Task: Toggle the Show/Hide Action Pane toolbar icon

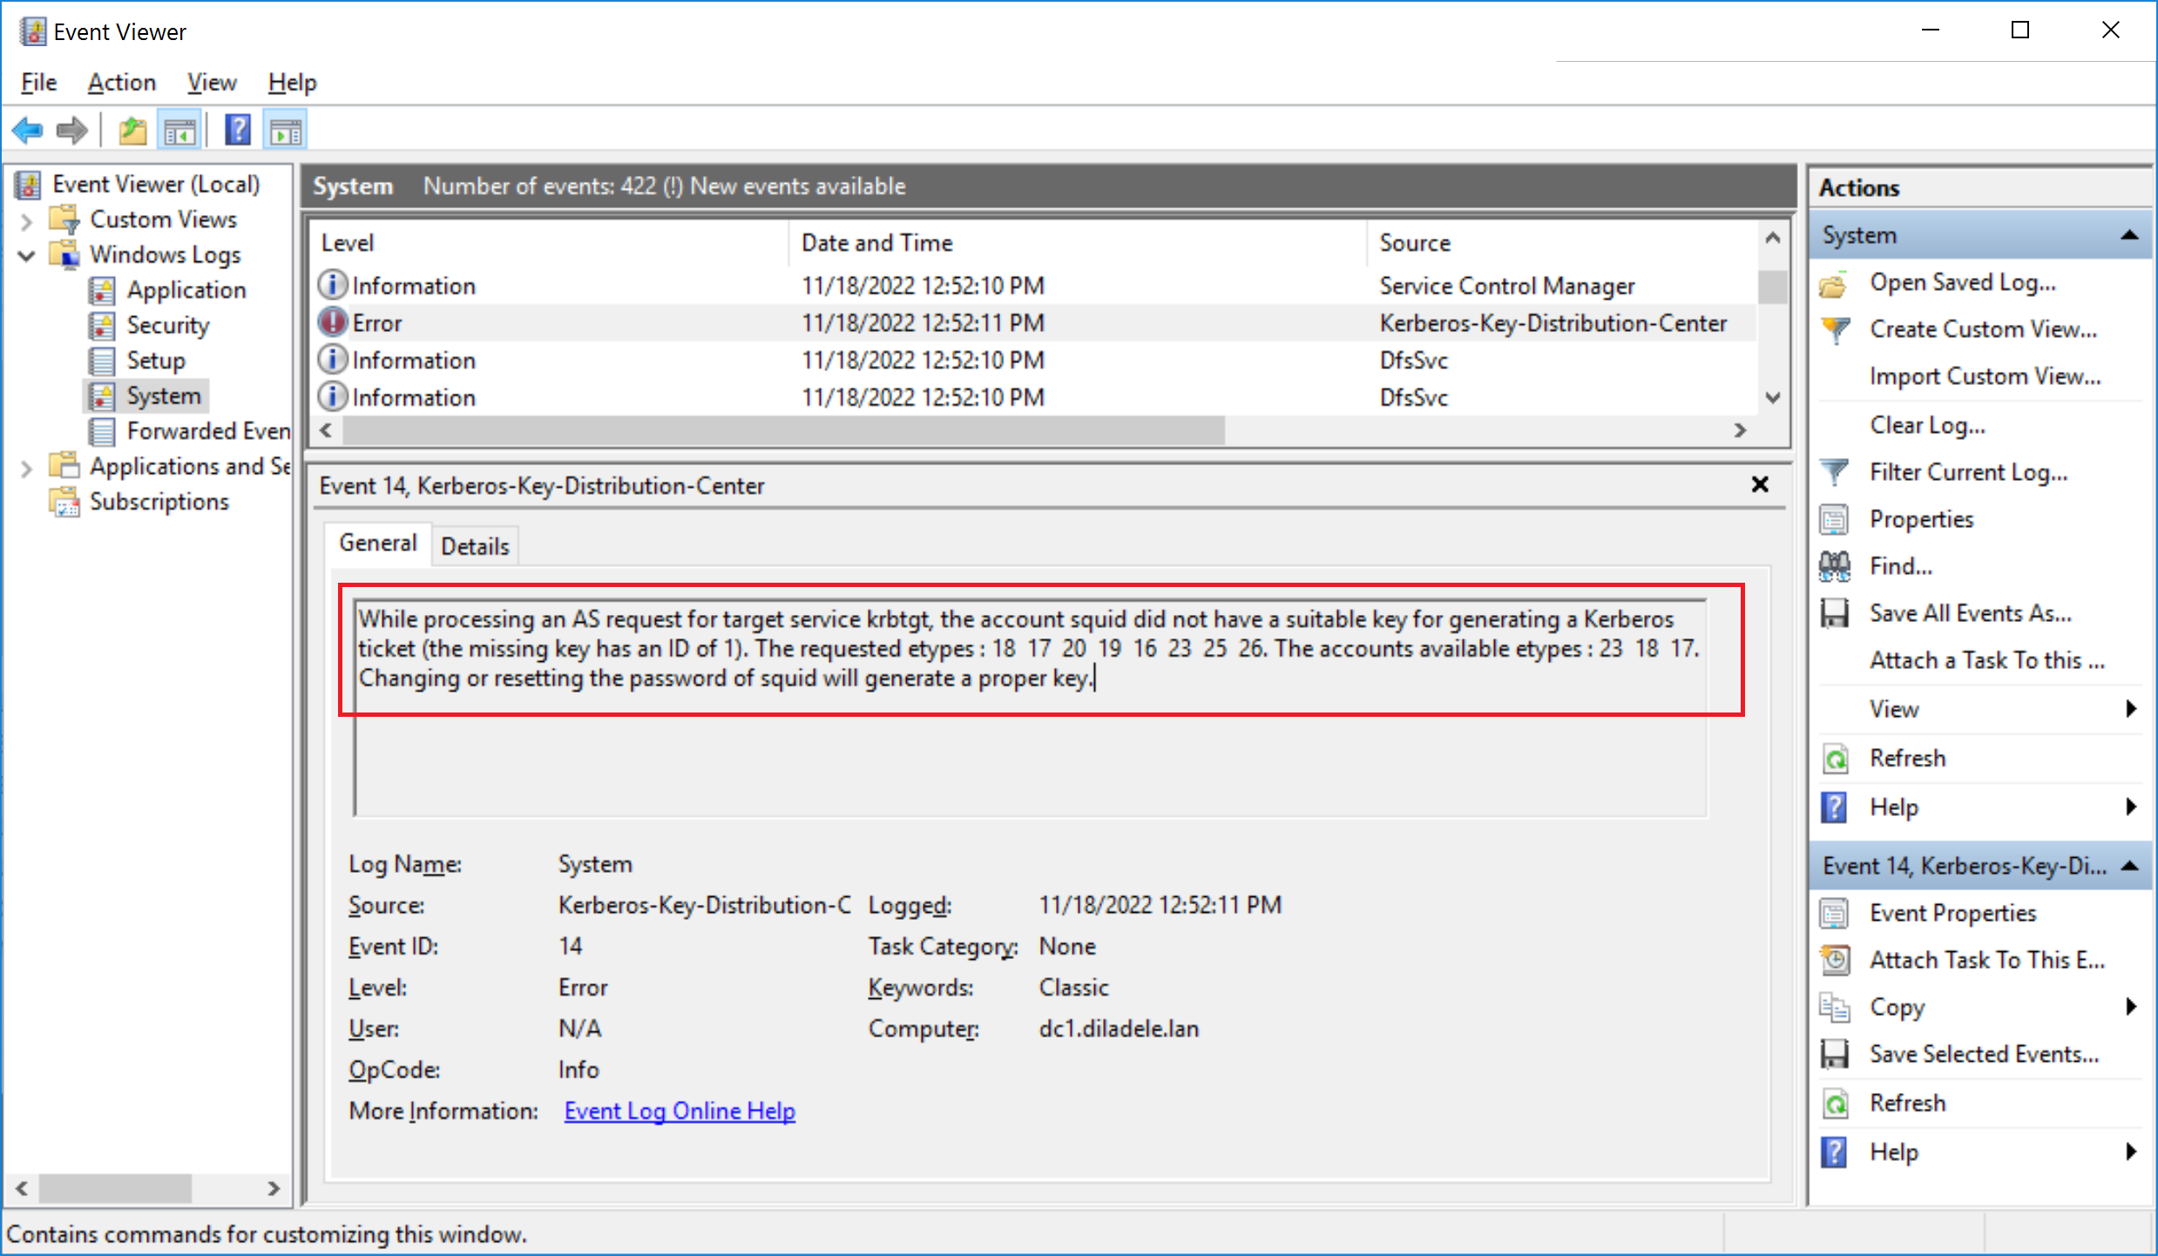Action: pyautogui.click(x=286, y=132)
